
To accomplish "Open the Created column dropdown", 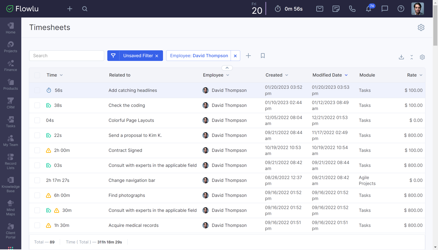I will pyautogui.click(x=287, y=75).
